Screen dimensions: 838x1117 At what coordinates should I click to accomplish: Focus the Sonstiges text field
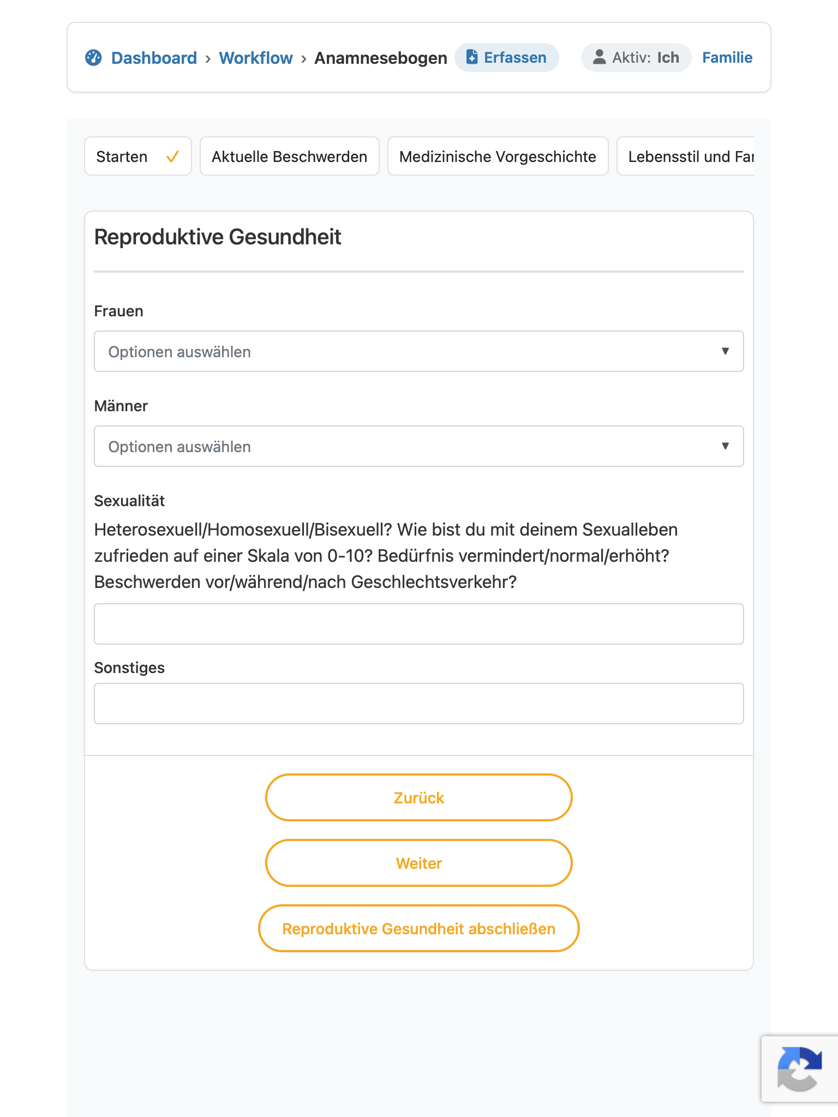point(419,704)
